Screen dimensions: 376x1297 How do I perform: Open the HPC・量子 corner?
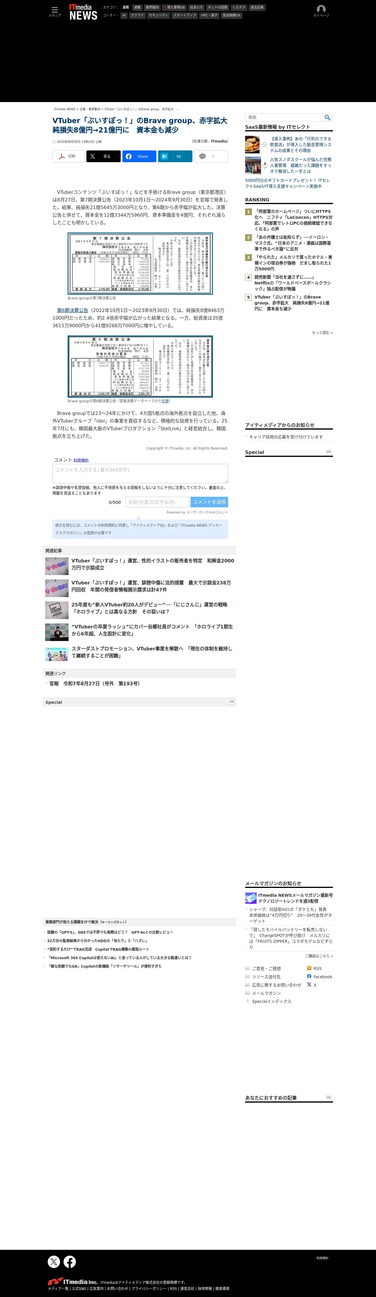click(x=209, y=16)
